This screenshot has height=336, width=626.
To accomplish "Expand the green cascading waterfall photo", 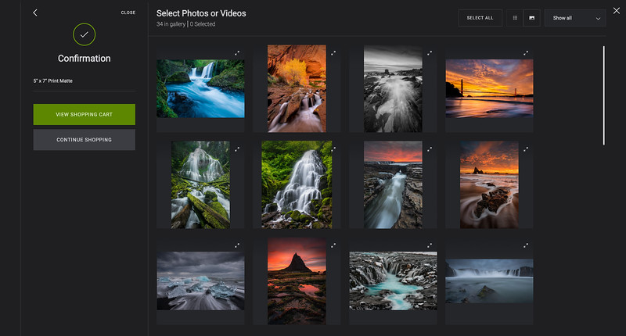I will pyautogui.click(x=333, y=149).
